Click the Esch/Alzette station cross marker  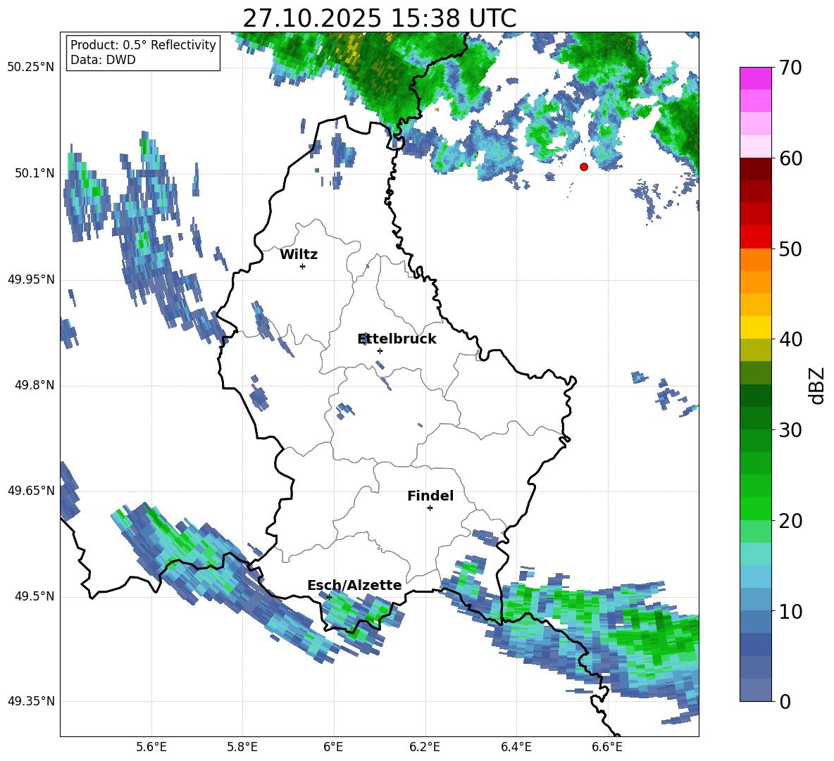click(x=329, y=597)
